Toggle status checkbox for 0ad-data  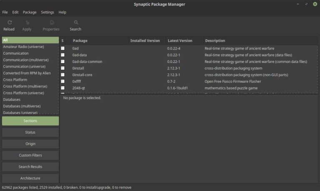click(x=62, y=55)
